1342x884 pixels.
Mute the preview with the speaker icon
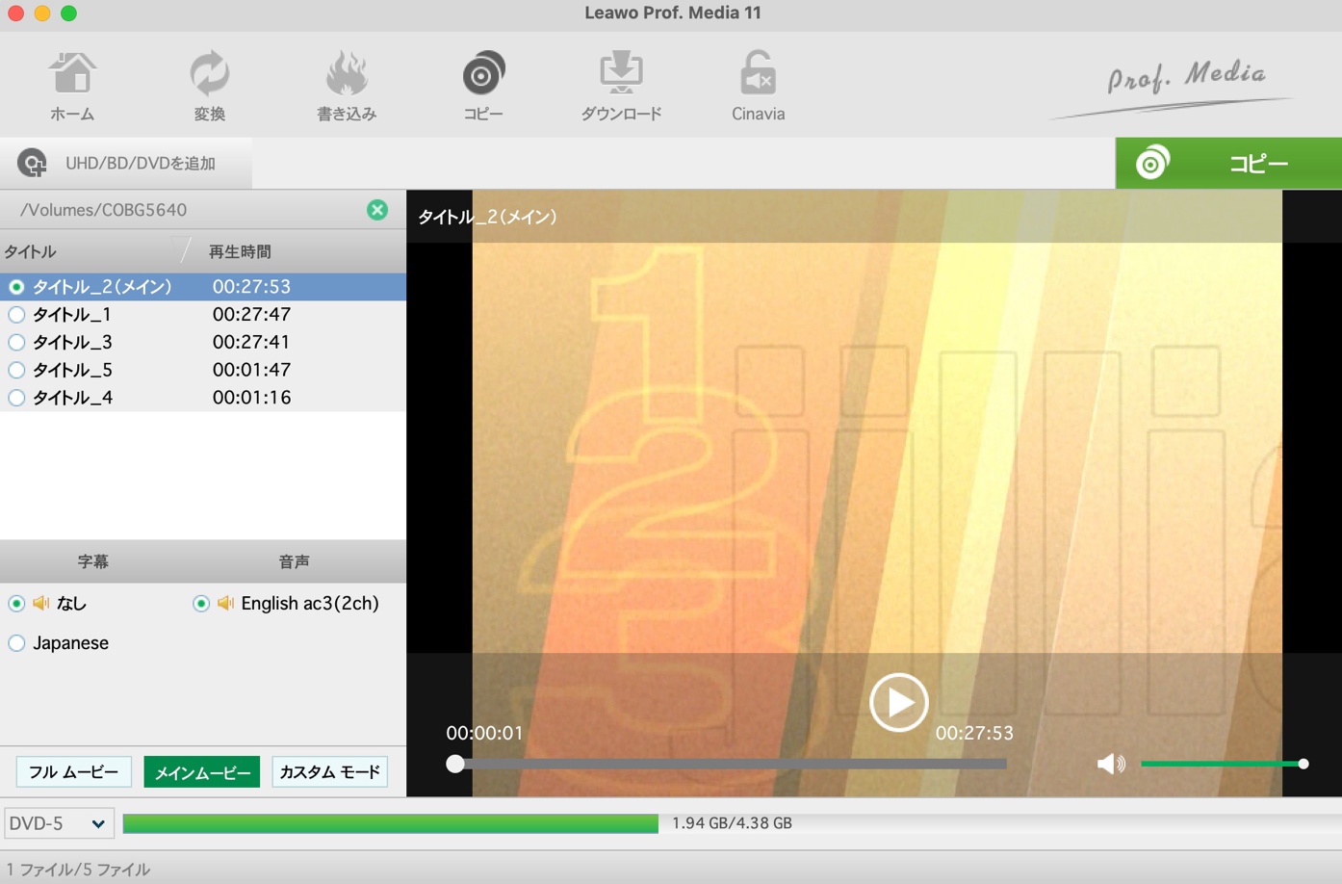tap(1111, 764)
